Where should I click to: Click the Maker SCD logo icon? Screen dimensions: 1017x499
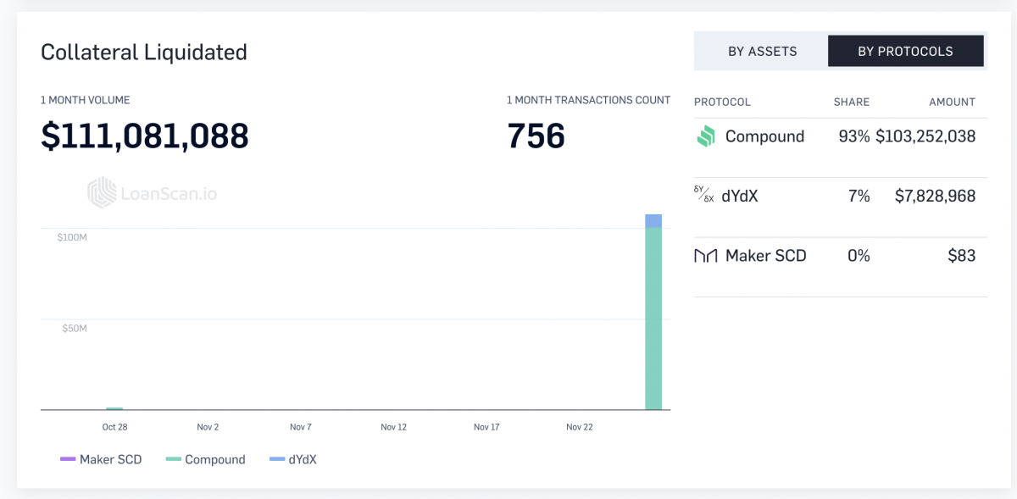(706, 255)
